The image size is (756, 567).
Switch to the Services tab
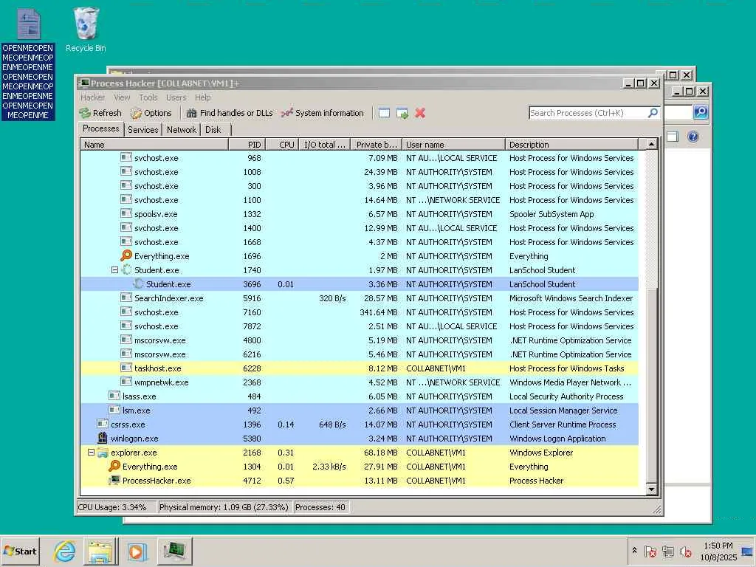click(x=142, y=130)
